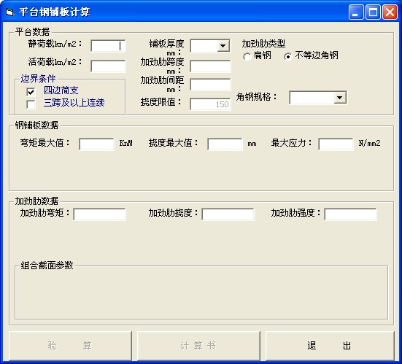Click the 验算 button
The width and height of the screenshot is (402, 364).
[70, 346]
